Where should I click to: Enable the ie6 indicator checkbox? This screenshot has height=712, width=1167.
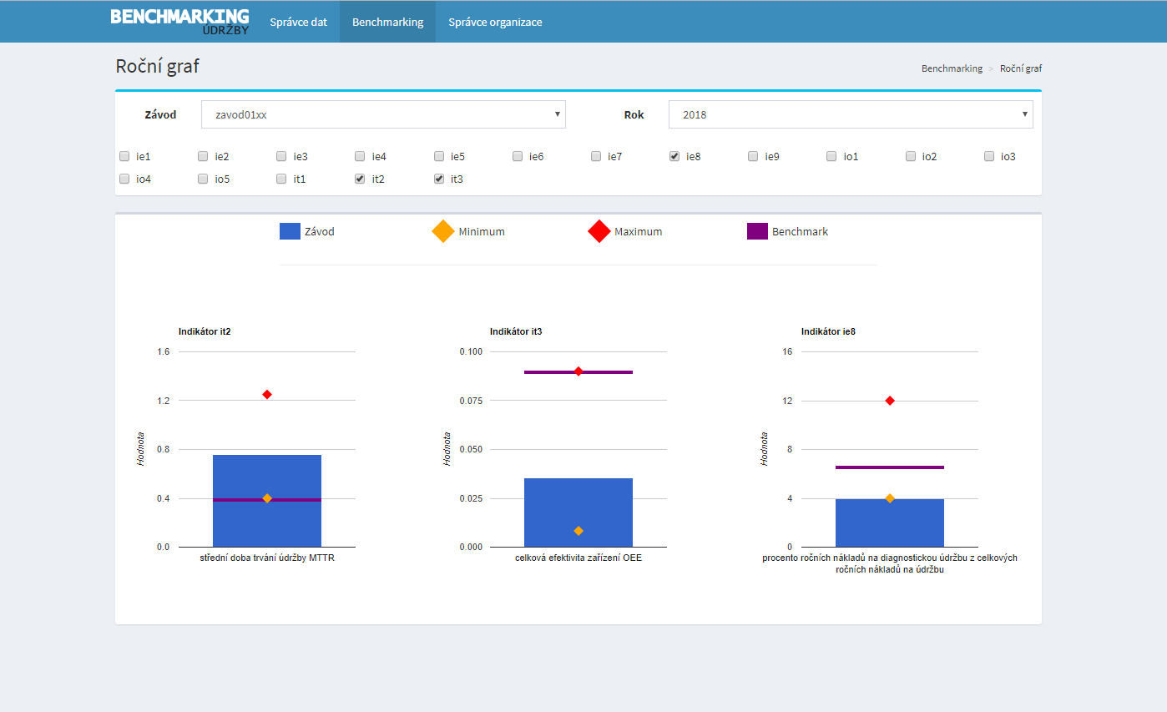pyautogui.click(x=518, y=156)
